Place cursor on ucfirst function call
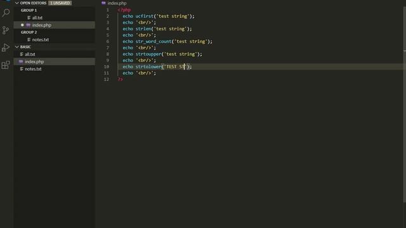Screen dimensions: 406x228 [x=145, y=16]
